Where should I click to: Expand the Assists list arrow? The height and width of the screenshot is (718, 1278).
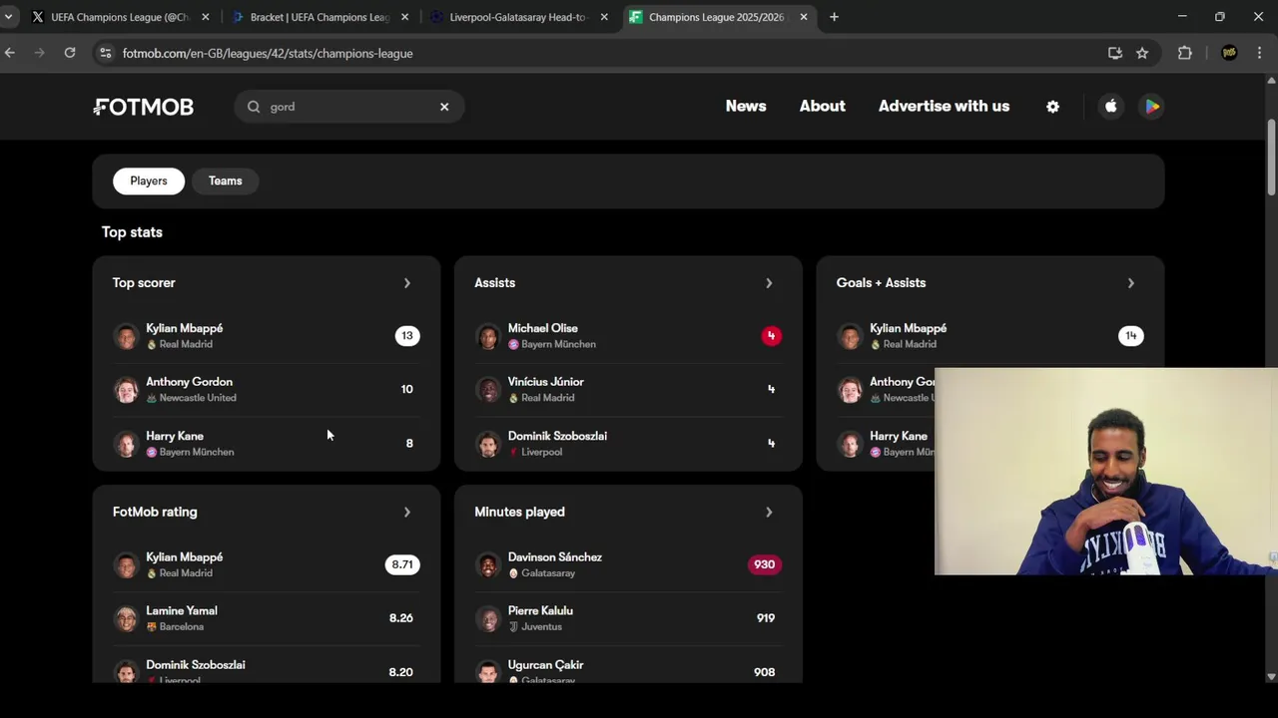tap(769, 283)
